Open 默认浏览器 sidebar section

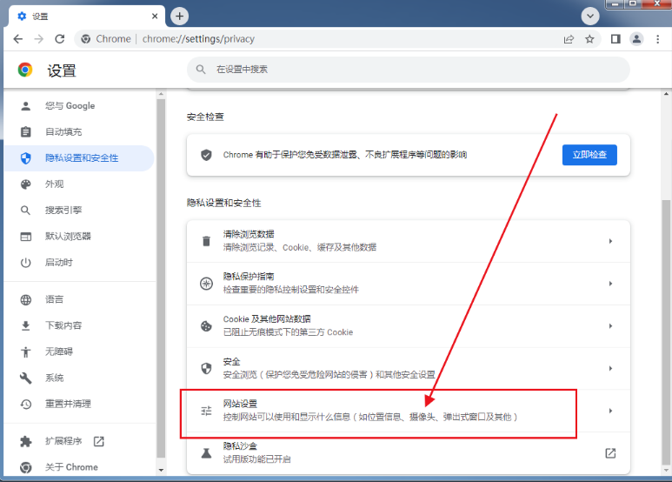(80, 237)
